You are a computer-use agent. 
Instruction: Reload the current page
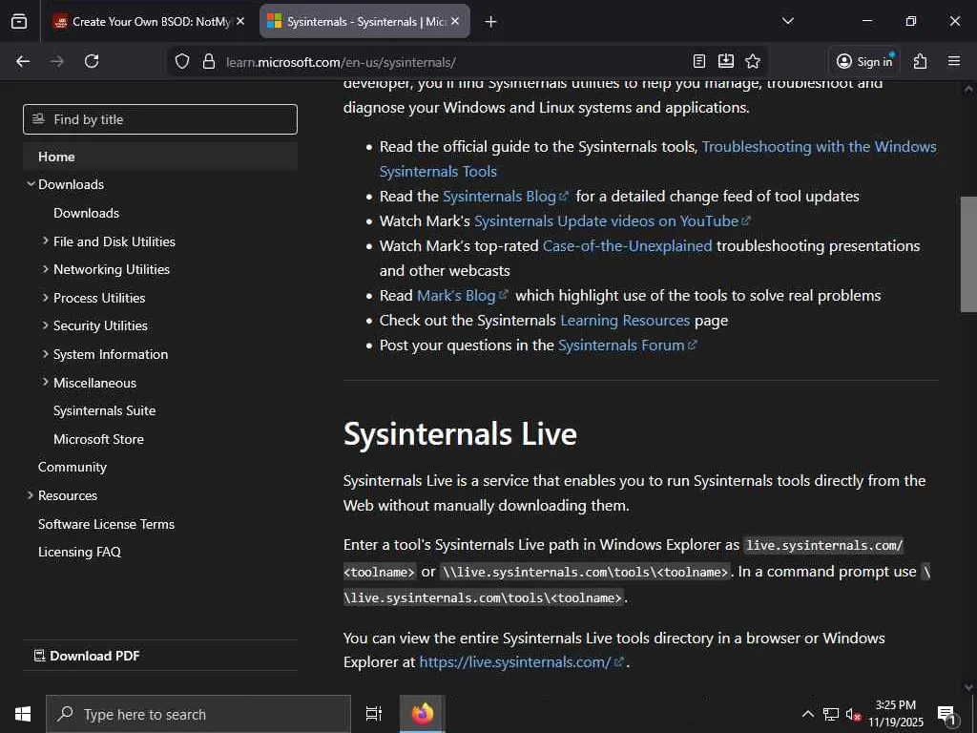(x=92, y=61)
